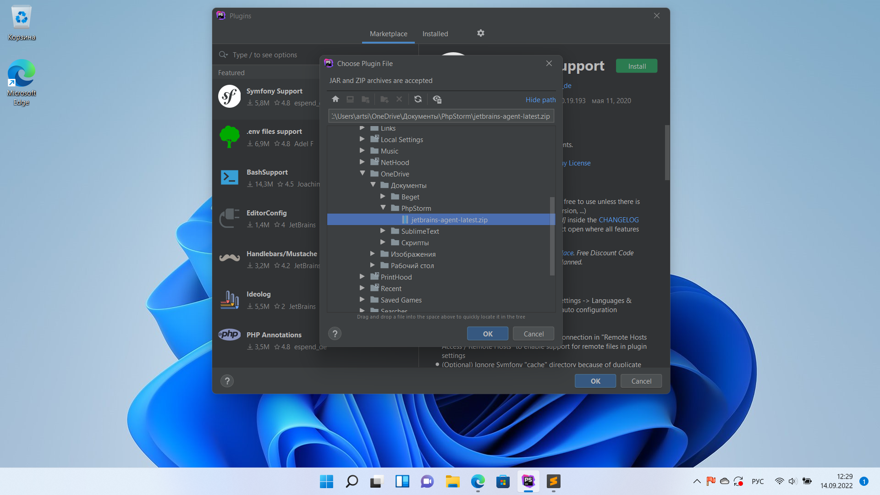Click the Project directory icon
This screenshot has height=495, width=880.
[x=365, y=99]
